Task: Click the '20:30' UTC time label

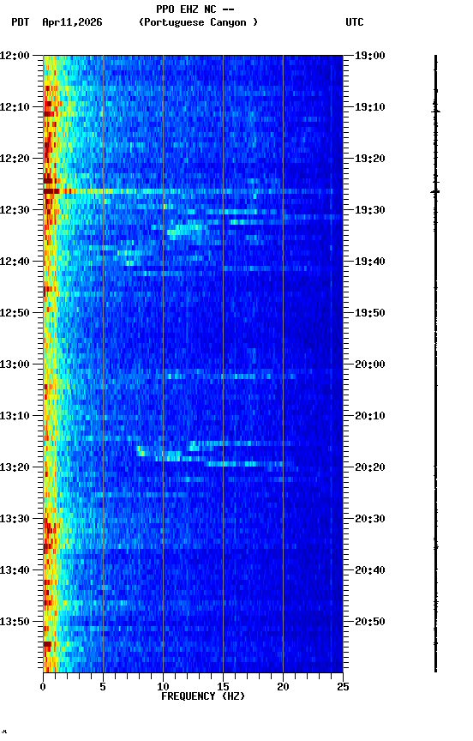Action: pyautogui.click(x=370, y=519)
